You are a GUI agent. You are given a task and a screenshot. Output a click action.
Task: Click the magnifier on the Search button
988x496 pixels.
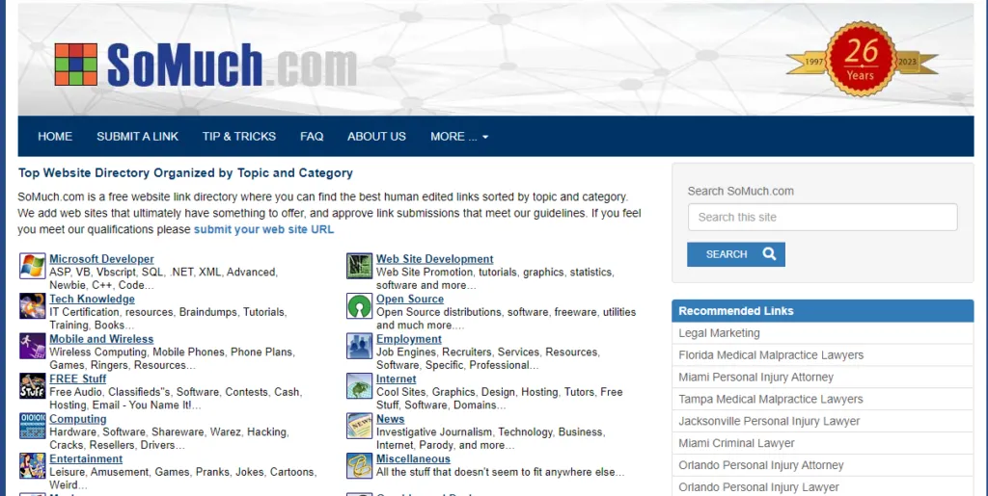[769, 254]
